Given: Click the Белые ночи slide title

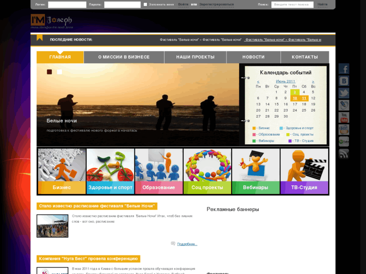Looking at the screenshot, I should click(61, 121).
